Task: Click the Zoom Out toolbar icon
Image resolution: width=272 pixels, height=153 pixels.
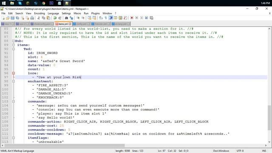Action: 83,18
